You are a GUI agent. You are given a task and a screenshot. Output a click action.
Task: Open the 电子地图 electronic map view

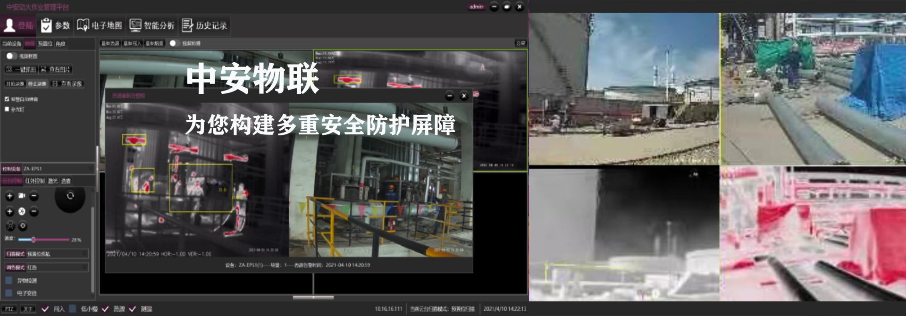coord(100,25)
